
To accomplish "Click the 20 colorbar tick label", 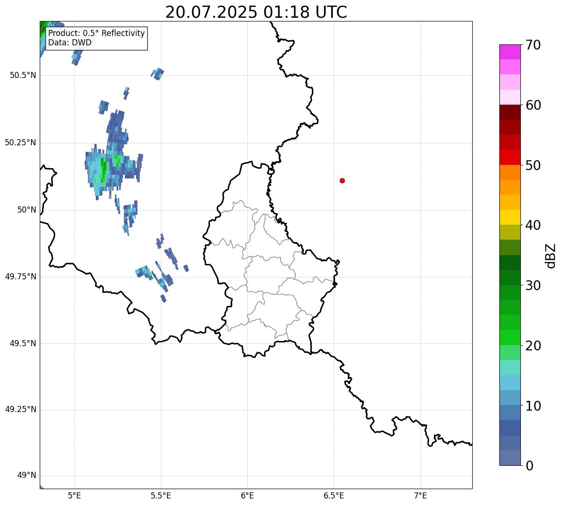I will [533, 346].
